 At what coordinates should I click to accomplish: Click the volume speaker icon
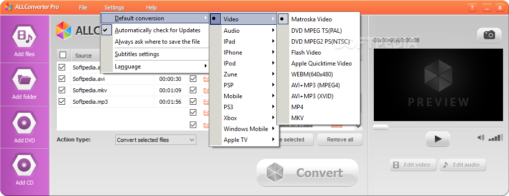click(481, 137)
